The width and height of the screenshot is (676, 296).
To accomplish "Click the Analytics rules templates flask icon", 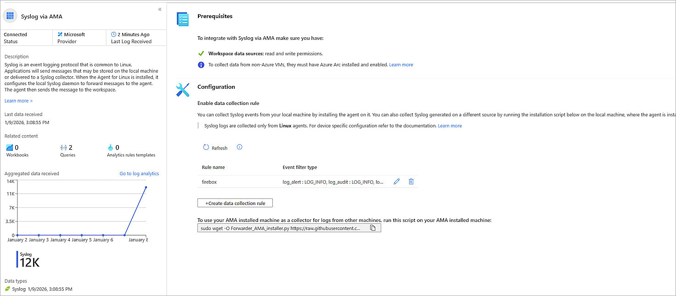I will click(x=110, y=148).
